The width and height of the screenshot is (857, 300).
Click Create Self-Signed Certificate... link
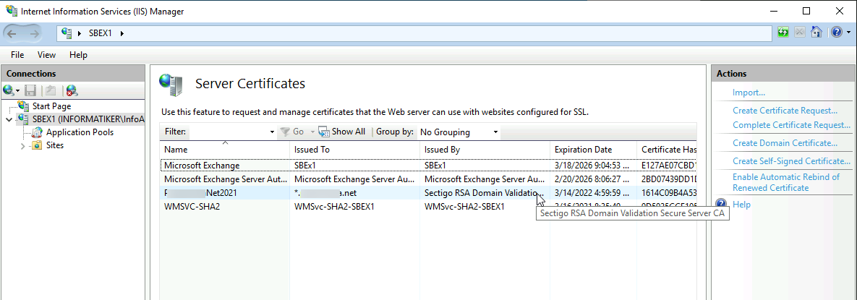click(791, 161)
